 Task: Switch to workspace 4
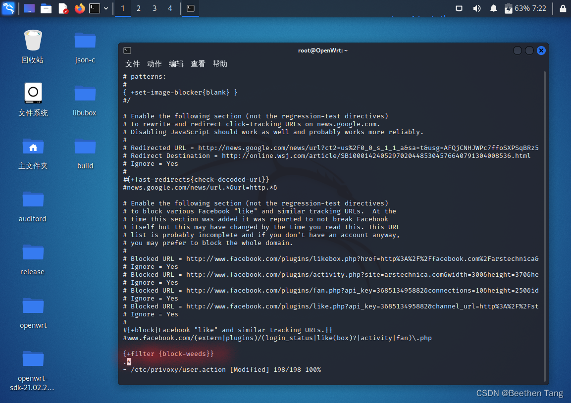[x=170, y=8]
